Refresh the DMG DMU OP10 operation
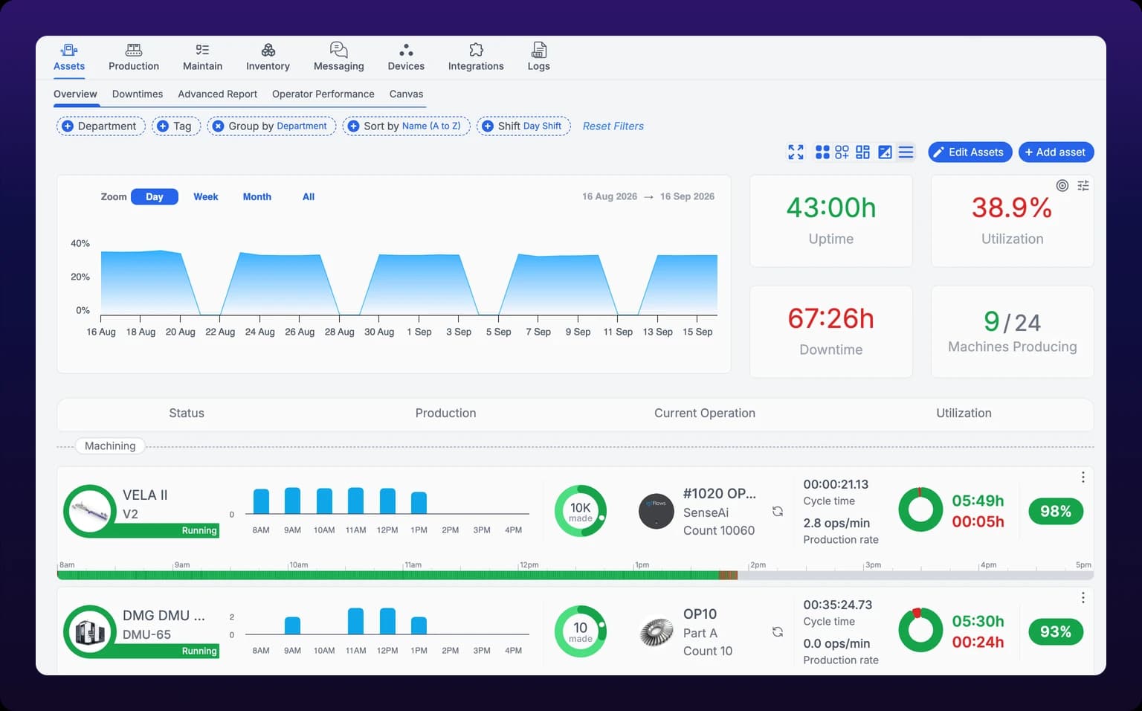 pyautogui.click(x=778, y=631)
